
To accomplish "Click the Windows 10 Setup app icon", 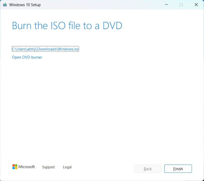I will (x=5, y=5).
